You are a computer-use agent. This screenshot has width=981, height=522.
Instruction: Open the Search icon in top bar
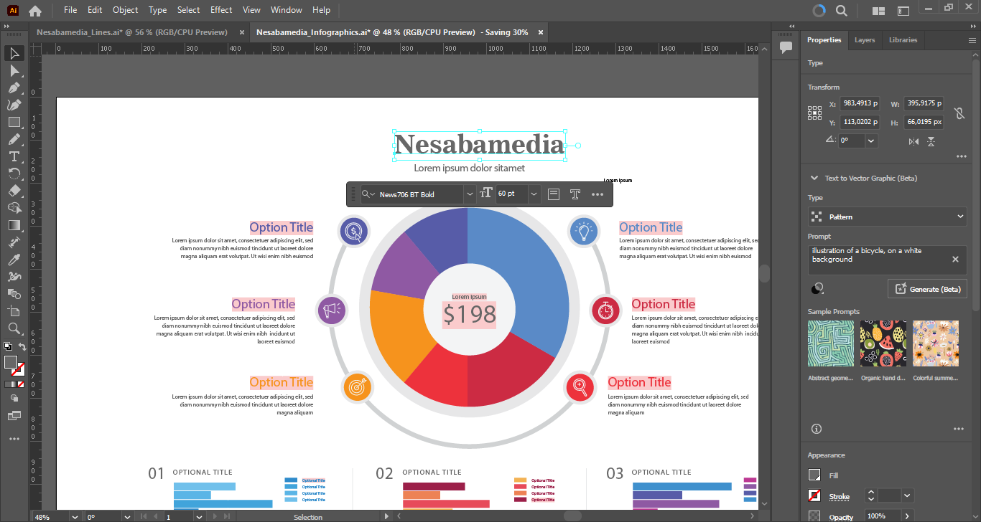[x=841, y=11]
